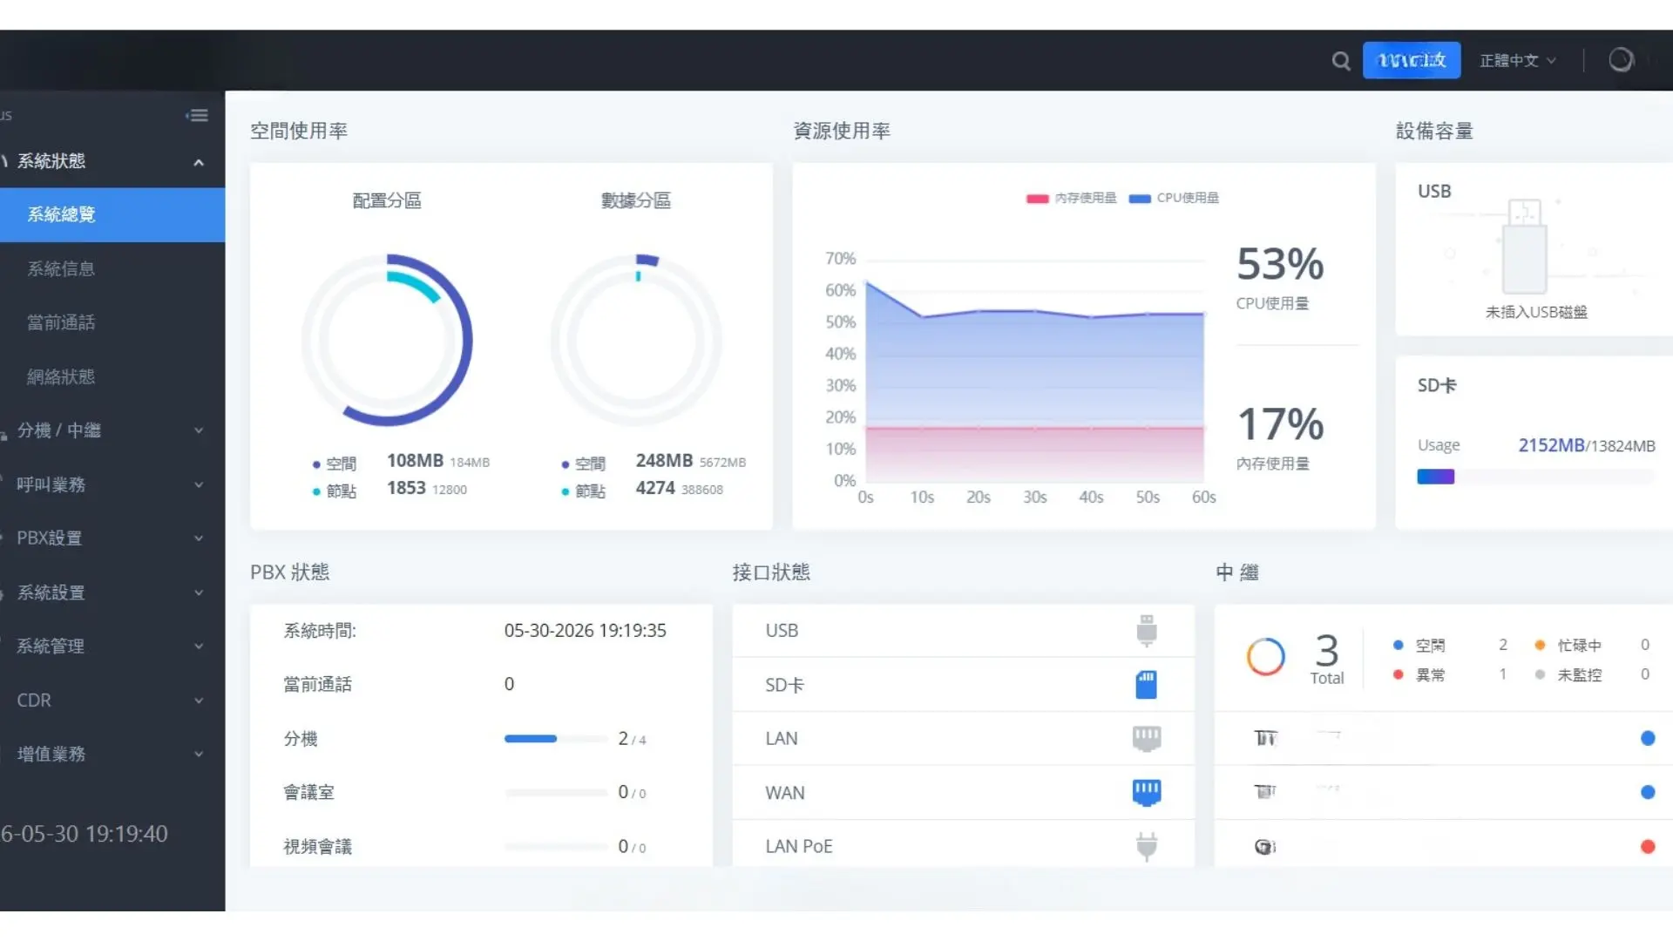
Task: Click the LAN port icon
Action: 1146,739
